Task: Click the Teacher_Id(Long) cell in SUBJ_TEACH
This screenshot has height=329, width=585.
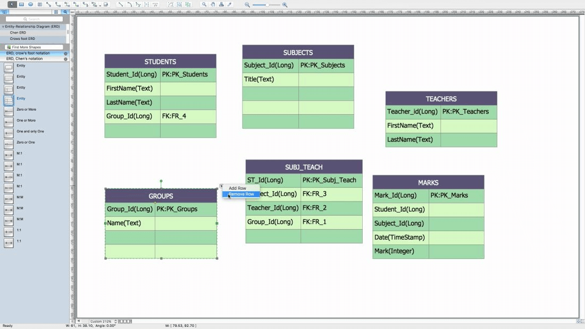Action: (273, 208)
